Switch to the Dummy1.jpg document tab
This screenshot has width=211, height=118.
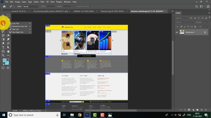coord(113,11)
